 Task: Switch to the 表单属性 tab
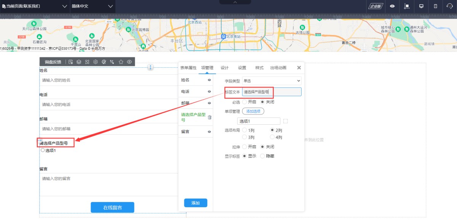tap(188, 68)
